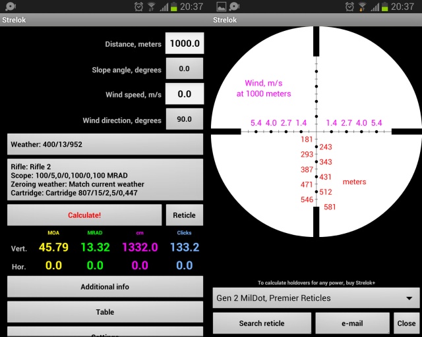The height and width of the screenshot is (337, 422).
Task: Open Additional info
Action: tap(105, 287)
